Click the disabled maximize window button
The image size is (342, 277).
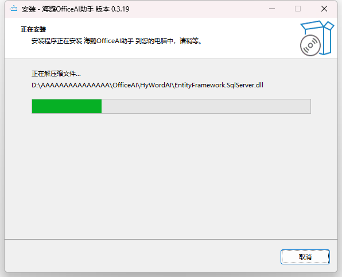pos(298,9)
